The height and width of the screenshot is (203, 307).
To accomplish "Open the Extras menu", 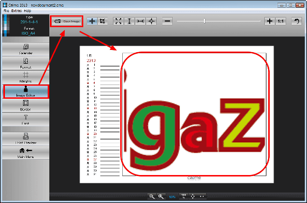I will pos(16,11).
